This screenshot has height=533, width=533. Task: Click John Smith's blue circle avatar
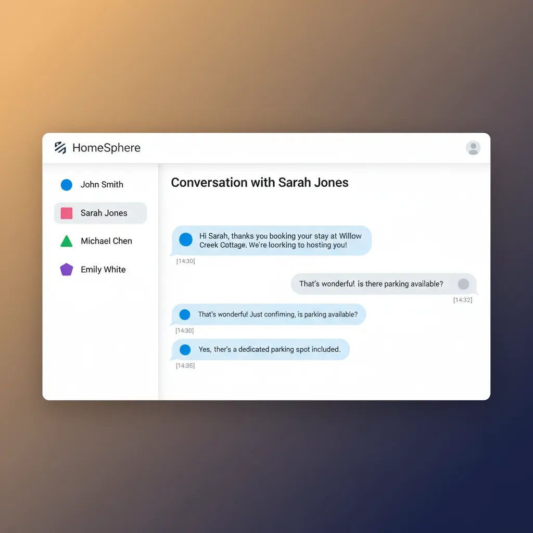[67, 185]
